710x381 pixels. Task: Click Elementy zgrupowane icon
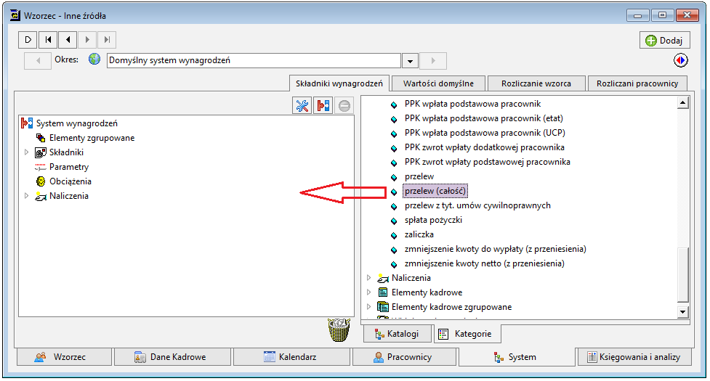pyautogui.click(x=41, y=138)
